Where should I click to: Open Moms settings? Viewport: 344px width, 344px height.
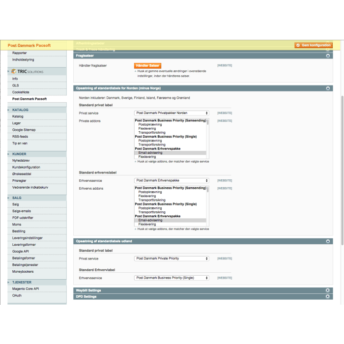(17, 225)
